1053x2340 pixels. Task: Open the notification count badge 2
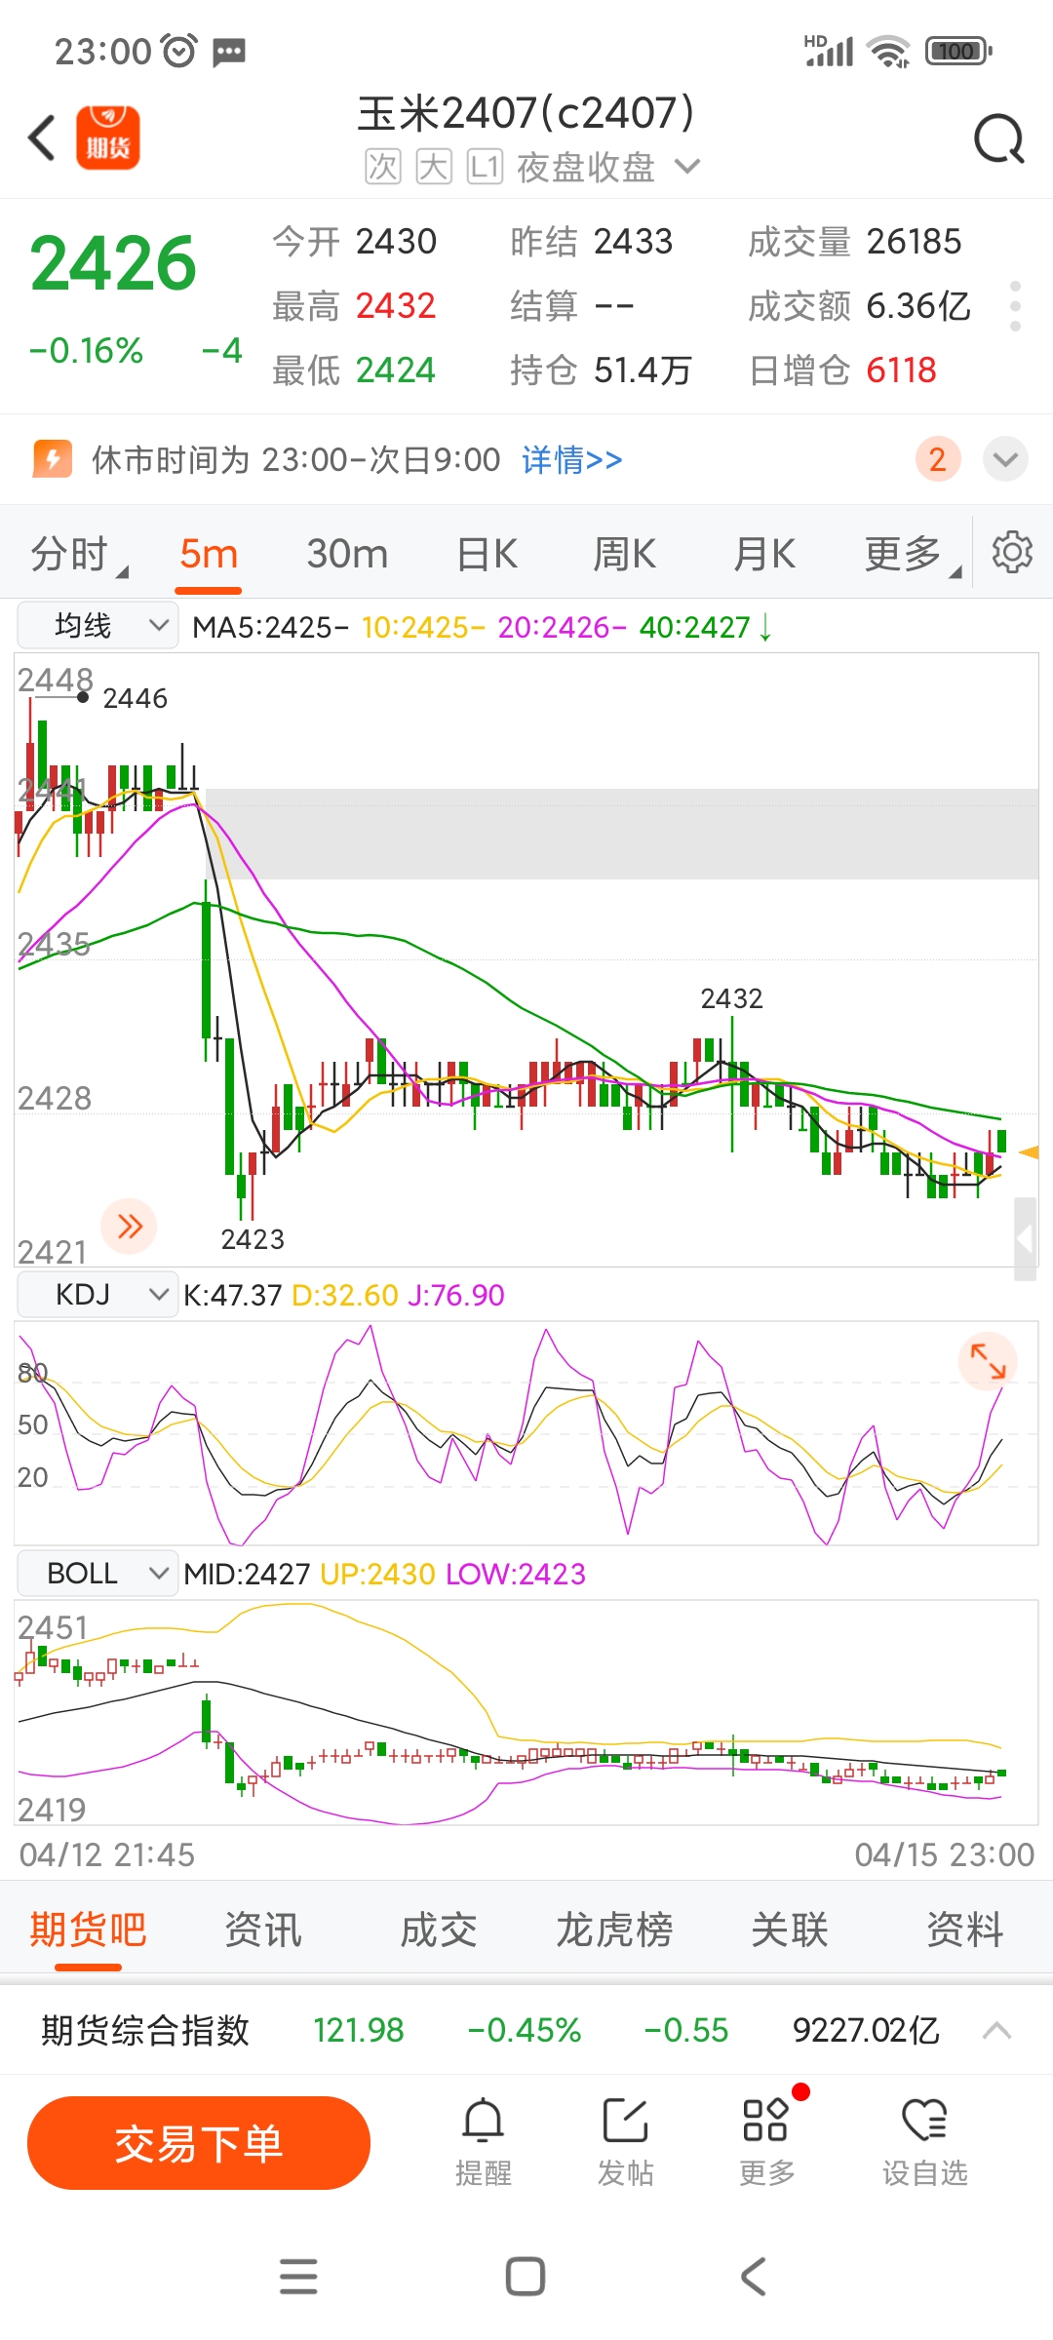pos(938,459)
